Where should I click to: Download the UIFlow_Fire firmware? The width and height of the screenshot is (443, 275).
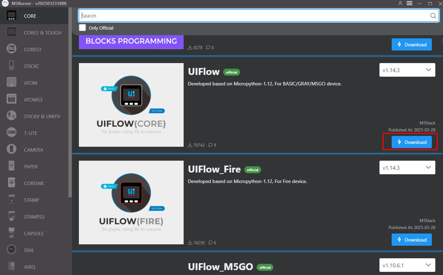point(412,240)
